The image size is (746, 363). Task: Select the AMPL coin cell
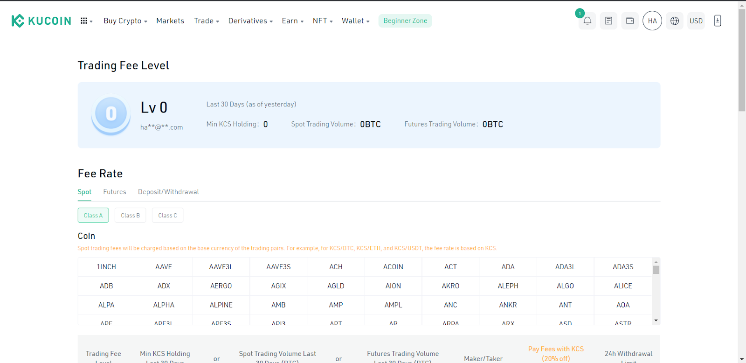coord(393,305)
